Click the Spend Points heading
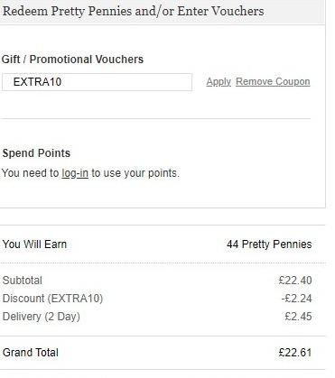335x378 pixels. (36, 153)
